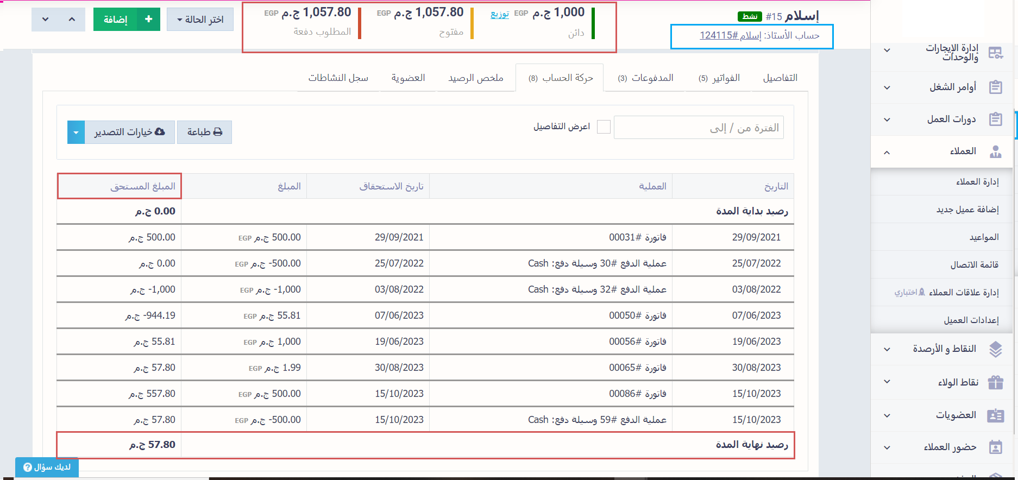Viewport: 1018px width, 480px height.
Task: Click the work orders clipboard icon
Action: tap(995, 87)
